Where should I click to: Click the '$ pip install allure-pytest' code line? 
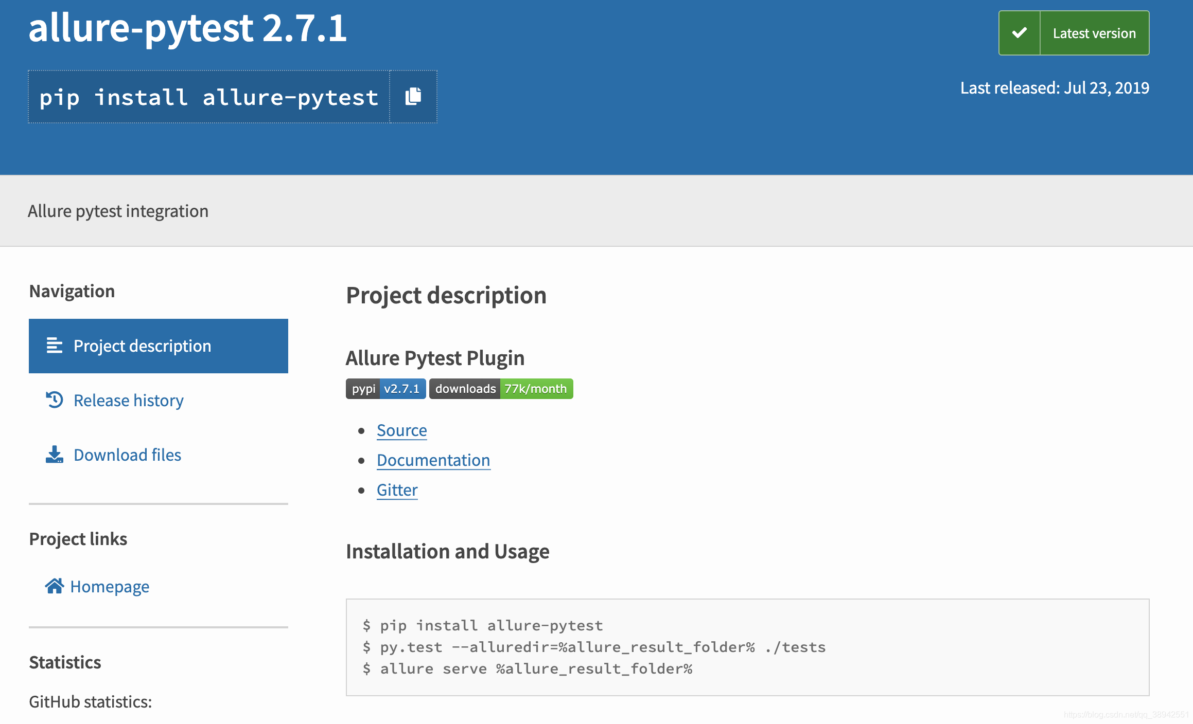[483, 625]
